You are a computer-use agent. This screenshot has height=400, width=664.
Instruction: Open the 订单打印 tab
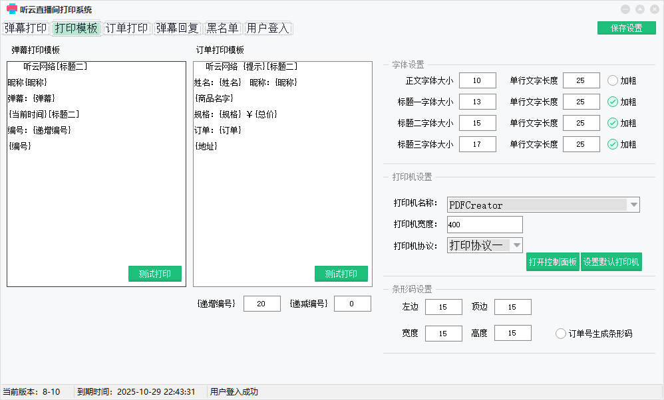click(x=127, y=29)
